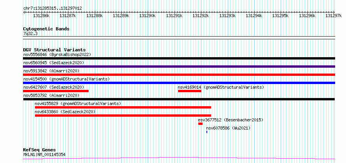The width and height of the screenshot is (346, 163).
Task: Click the nsv5556846 (ByrskaBishop2022) variant label
Action: click(x=57, y=54)
